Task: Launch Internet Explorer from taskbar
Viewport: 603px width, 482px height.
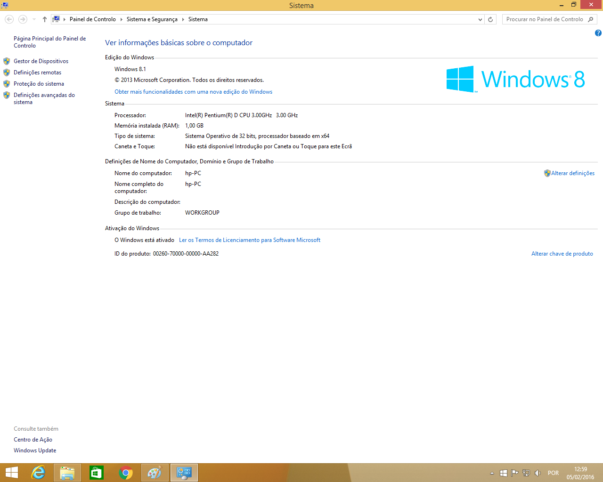Action: (38, 473)
